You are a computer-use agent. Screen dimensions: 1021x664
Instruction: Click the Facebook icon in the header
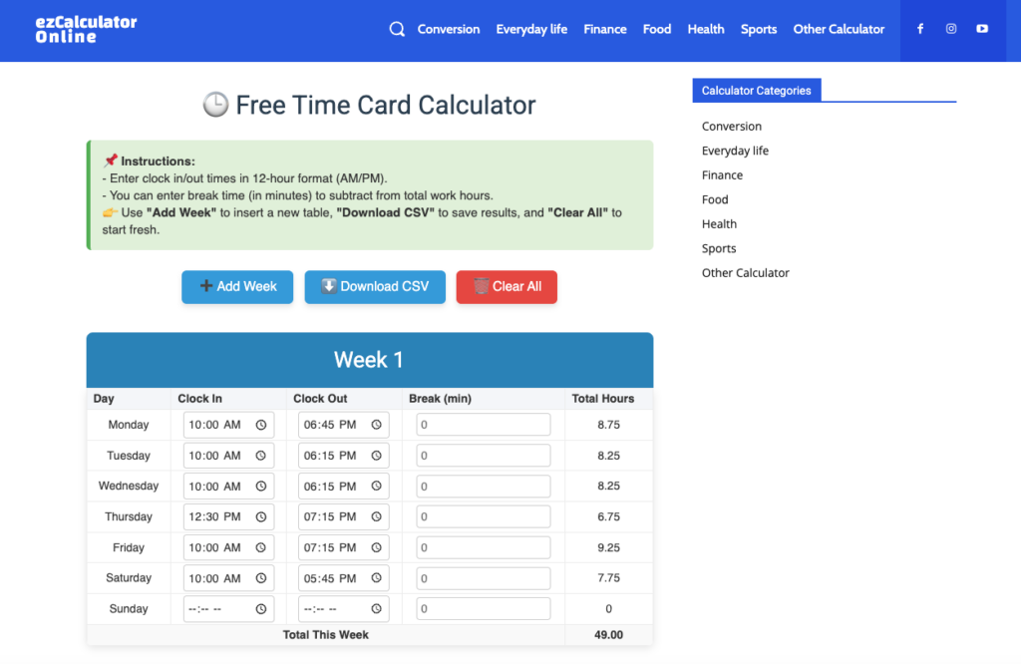[919, 29]
